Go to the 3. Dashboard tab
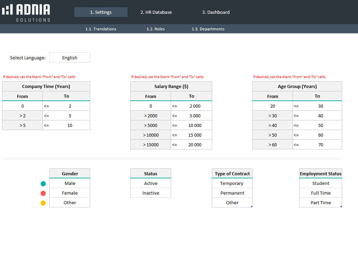358x275 pixels. 216,12
